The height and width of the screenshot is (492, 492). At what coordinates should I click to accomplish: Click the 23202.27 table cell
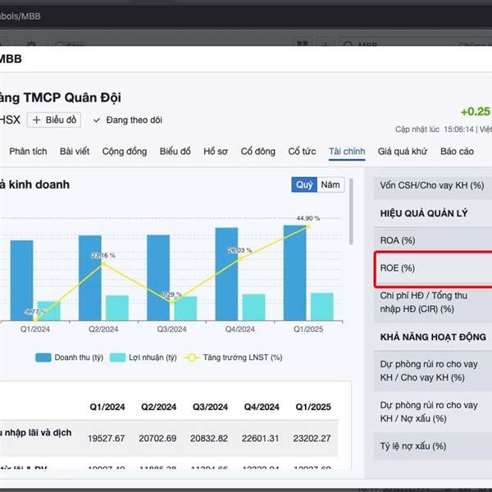point(312,438)
